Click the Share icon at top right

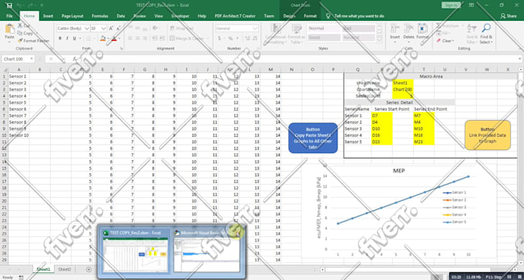click(x=509, y=15)
